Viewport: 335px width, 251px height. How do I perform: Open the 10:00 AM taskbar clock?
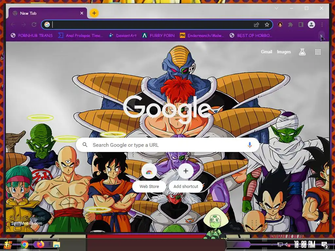pyautogui.click(x=305, y=244)
